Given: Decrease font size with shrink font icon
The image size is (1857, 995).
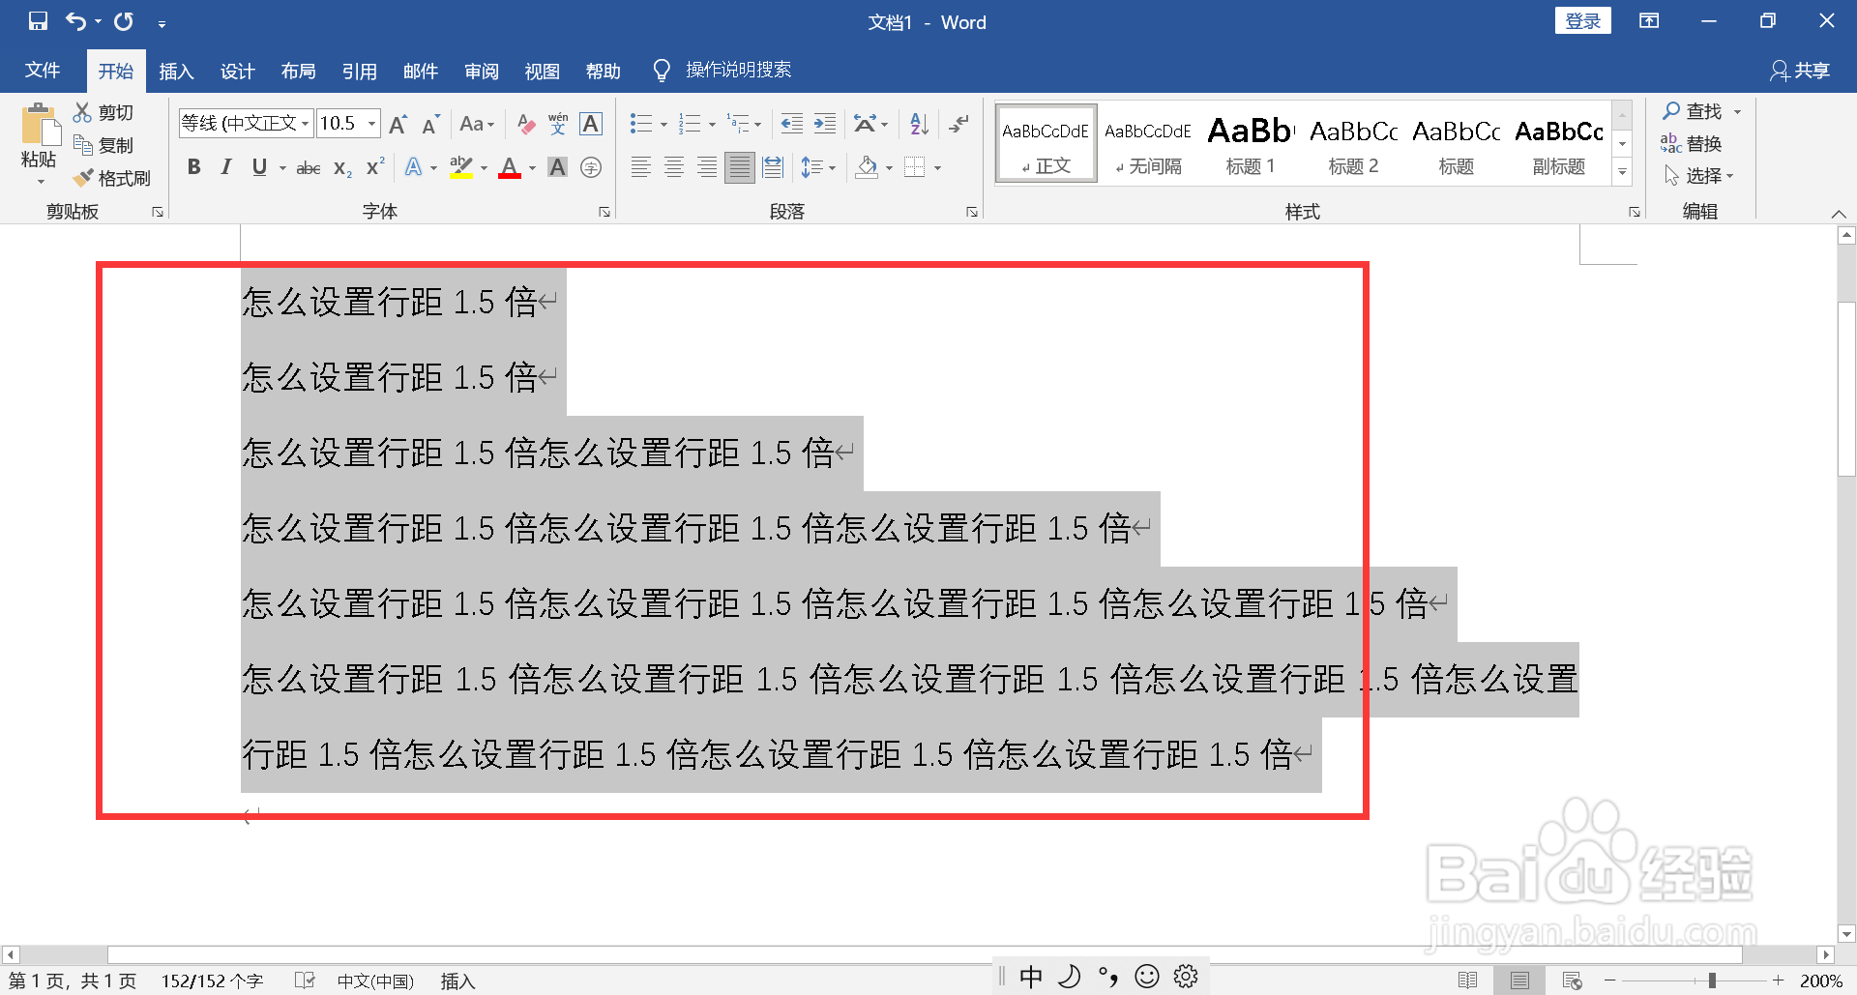Looking at the screenshot, I should [x=431, y=124].
